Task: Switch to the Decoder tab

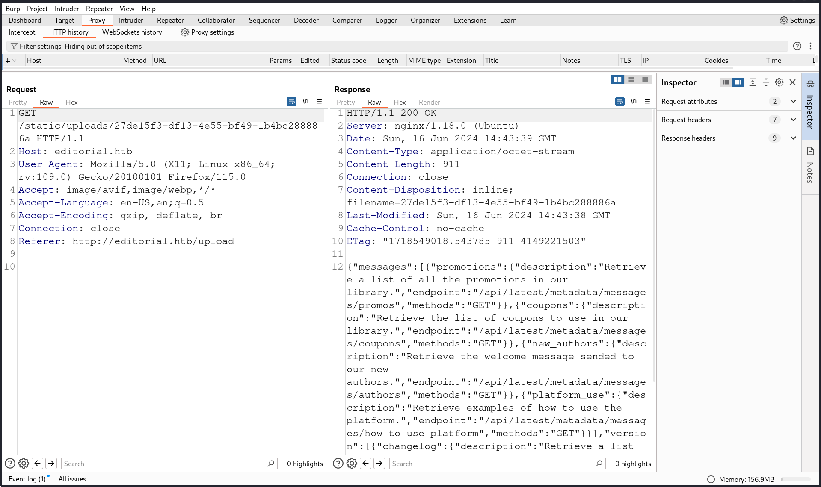Action: (x=306, y=20)
